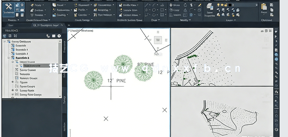Expand the Figures tree node
This screenshot has width=288, height=137.
click(13, 82)
